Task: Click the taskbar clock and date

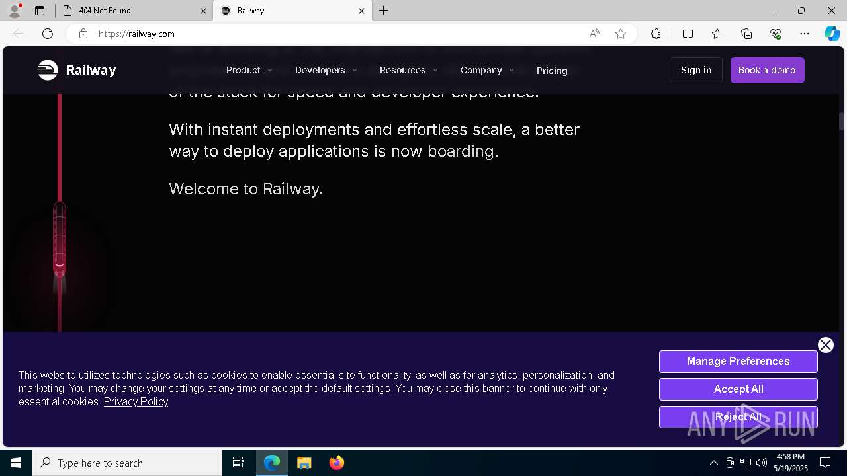Action: (x=791, y=463)
